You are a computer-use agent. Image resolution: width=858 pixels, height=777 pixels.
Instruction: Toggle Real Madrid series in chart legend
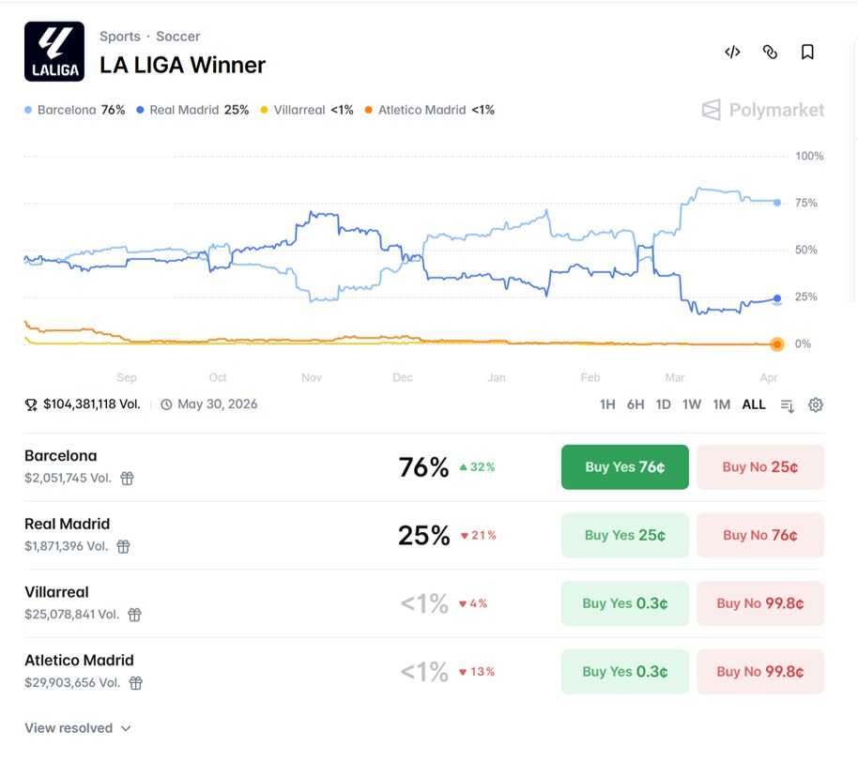pyautogui.click(x=192, y=110)
